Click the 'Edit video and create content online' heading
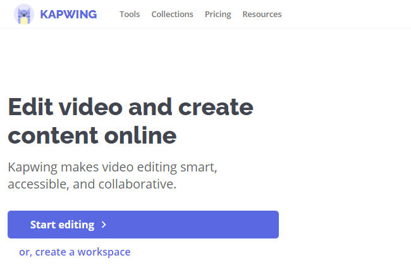The height and width of the screenshot is (272, 411). (x=130, y=121)
